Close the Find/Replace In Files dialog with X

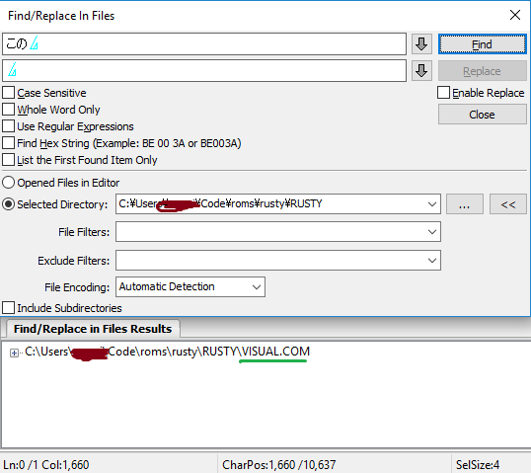pyautogui.click(x=515, y=15)
